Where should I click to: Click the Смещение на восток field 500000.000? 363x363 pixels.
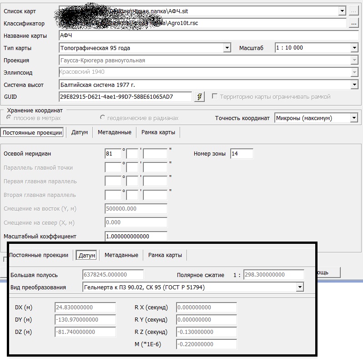coord(136,209)
